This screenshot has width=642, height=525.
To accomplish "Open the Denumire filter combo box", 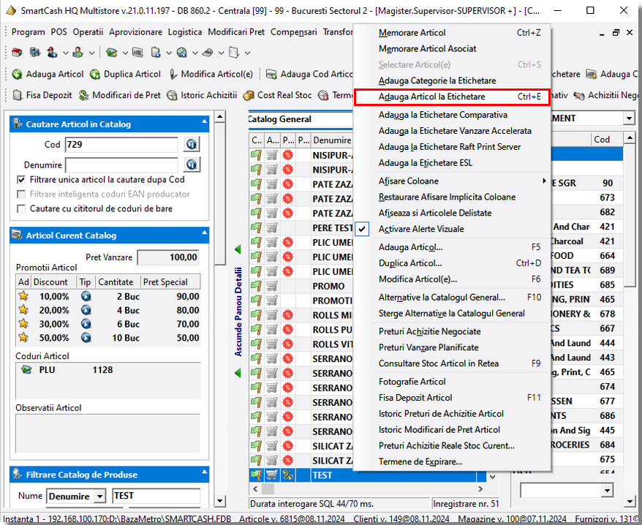I will 99,496.
